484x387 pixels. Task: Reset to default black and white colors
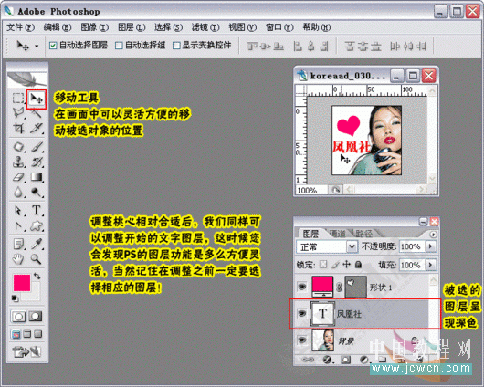click(x=15, y=298)
